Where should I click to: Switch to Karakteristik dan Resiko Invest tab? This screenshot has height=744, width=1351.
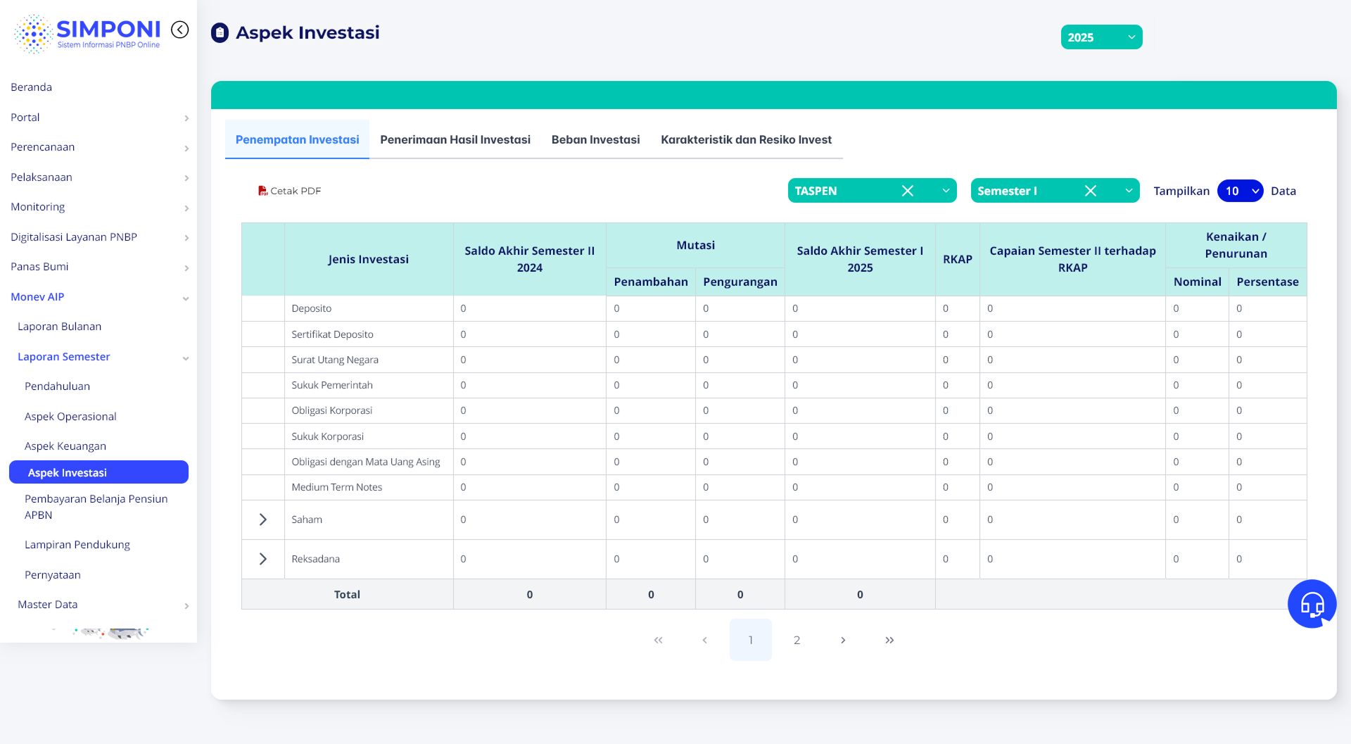point(746,139)
